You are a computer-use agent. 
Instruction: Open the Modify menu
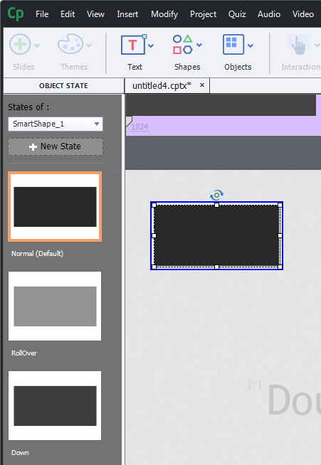[x=164, y=14]
